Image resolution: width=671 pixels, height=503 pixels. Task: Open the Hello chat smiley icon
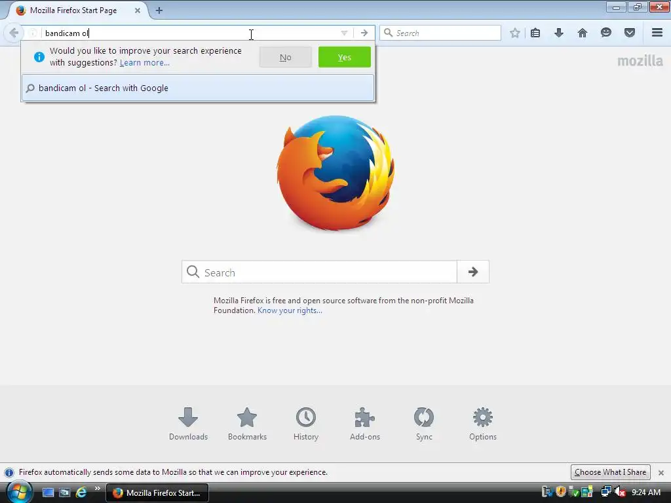(606, 33)
